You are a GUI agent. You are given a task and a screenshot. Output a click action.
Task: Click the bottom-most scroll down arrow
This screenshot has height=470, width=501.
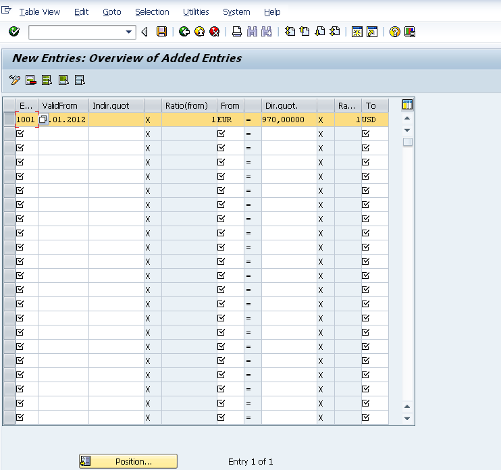click(407, 418)
